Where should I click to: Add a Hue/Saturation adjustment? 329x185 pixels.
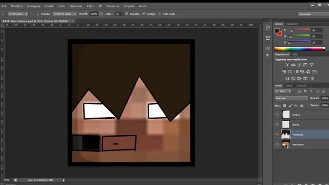284,72
